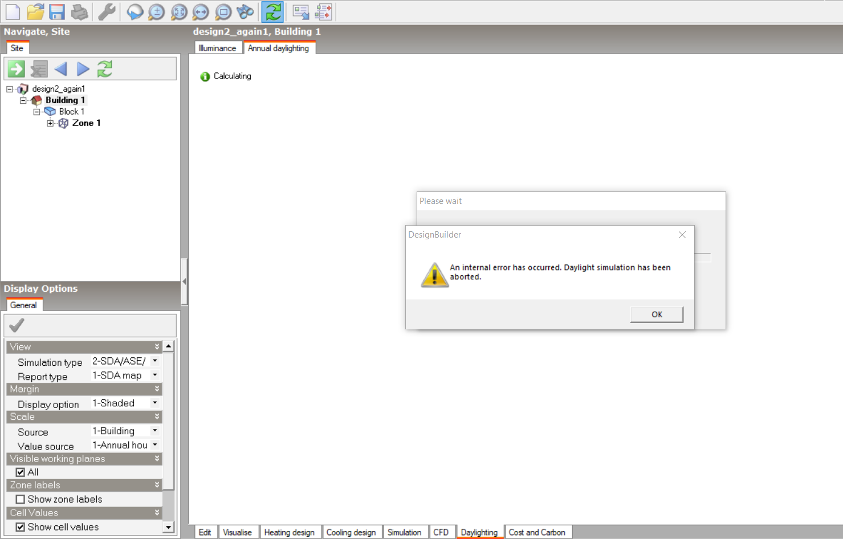This screenshot has width=843, height=539.
Task: Open the Simulation type dropdown
Action: point(155,361)
